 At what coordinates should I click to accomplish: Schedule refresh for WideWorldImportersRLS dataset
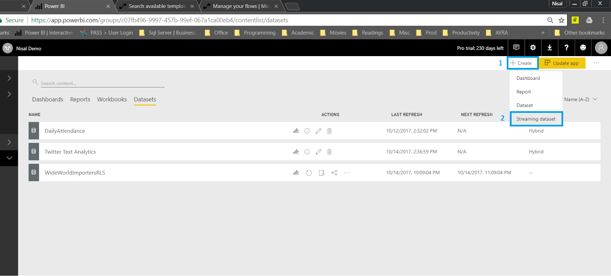322,173
